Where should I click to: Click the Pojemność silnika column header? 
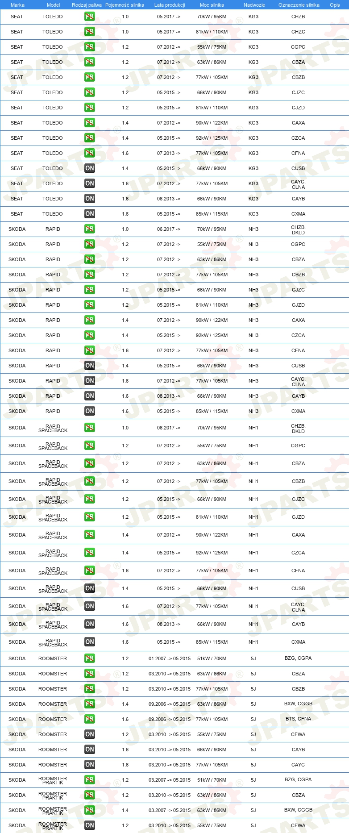pos(125,5)
